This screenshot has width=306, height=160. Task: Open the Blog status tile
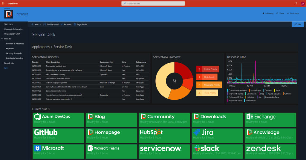[111, 120]
